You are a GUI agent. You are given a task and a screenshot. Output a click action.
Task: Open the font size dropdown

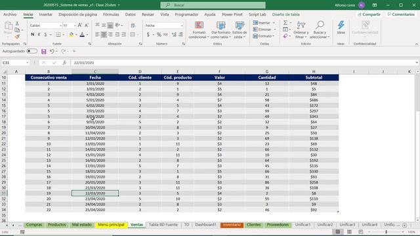click(75, 26)
